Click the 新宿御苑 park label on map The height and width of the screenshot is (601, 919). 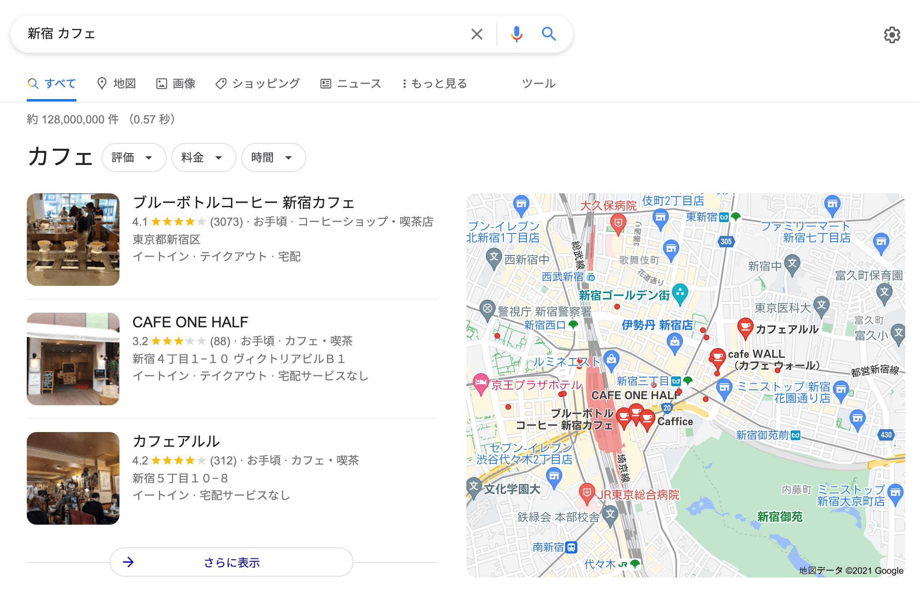780,517
